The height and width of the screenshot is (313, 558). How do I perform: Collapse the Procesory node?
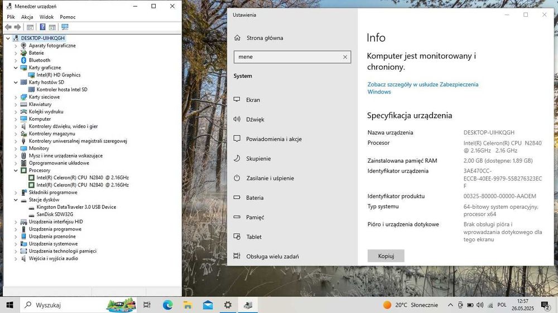click(16, 170)
